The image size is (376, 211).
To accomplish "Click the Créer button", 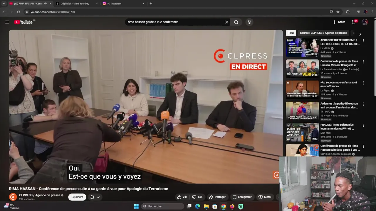I will (339, 22).
